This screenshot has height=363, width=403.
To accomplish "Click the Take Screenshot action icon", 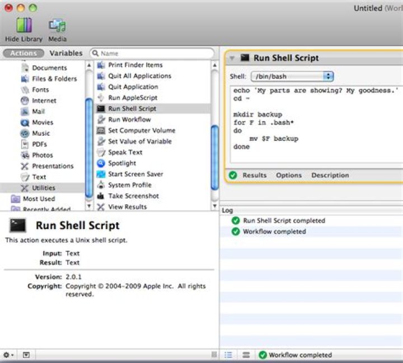I will click(101, 196).
